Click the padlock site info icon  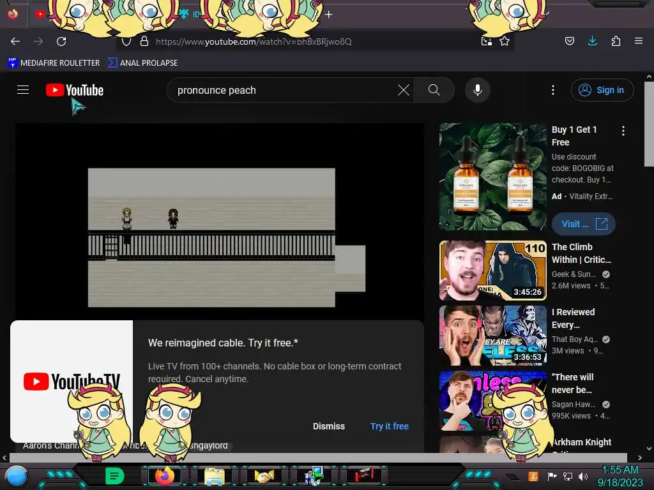[x=144, y=41]
